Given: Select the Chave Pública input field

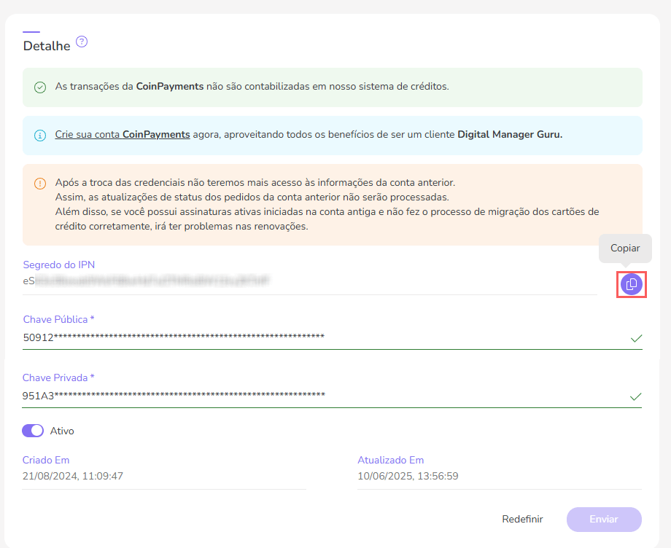Looking at the screenshot, I should coord(219,337).
